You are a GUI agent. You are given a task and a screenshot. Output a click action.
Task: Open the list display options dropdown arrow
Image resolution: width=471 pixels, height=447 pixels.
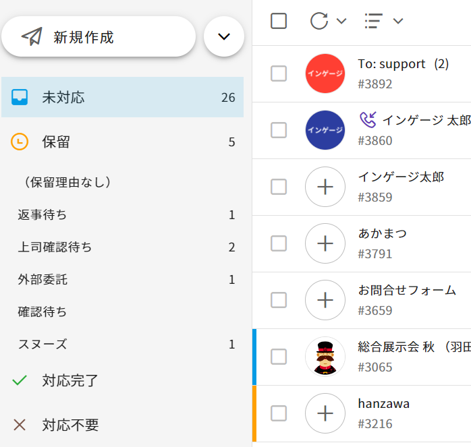point(398,21)
